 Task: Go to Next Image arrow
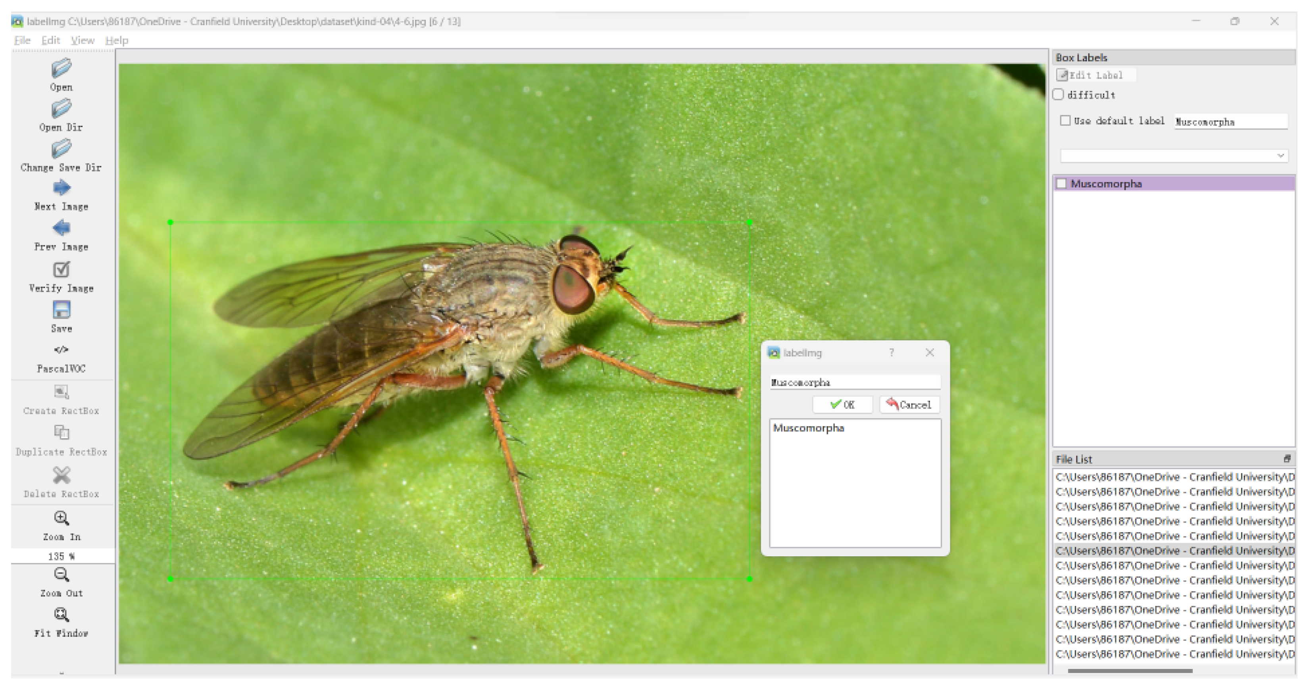[x=62, y=188]
